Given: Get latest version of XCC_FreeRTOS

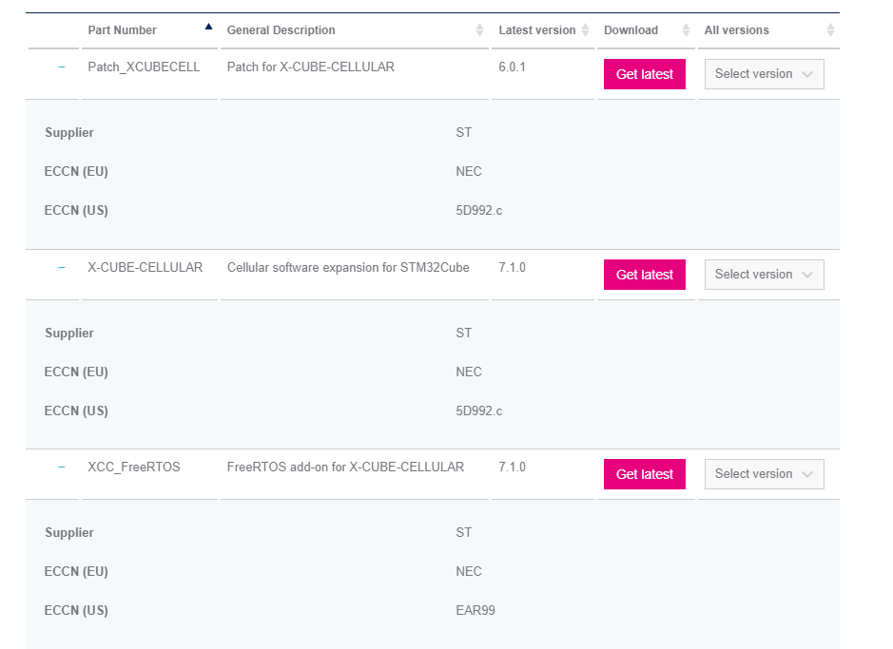Looking at the screenshot, I should tap(644, 474).
